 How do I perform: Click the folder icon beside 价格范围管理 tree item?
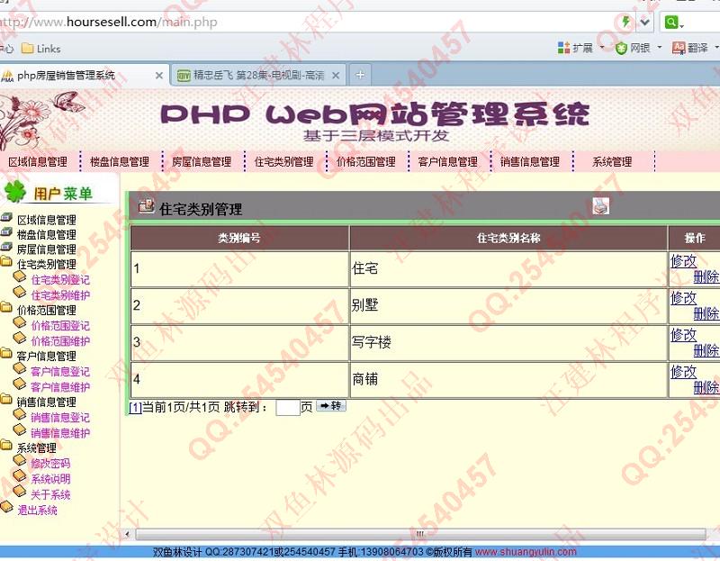(x=6, y=307)
